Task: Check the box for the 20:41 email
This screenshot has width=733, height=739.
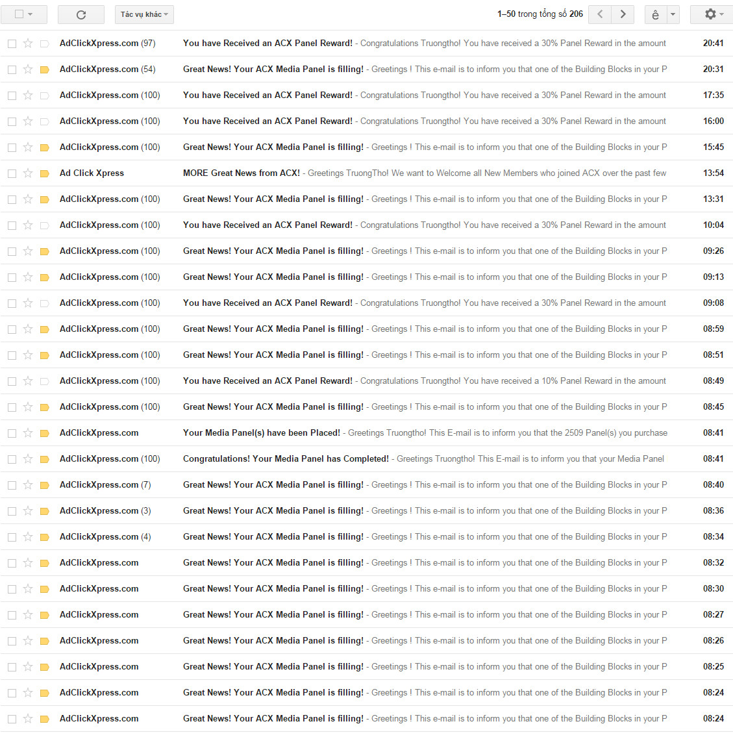Action: pos(12,44)
